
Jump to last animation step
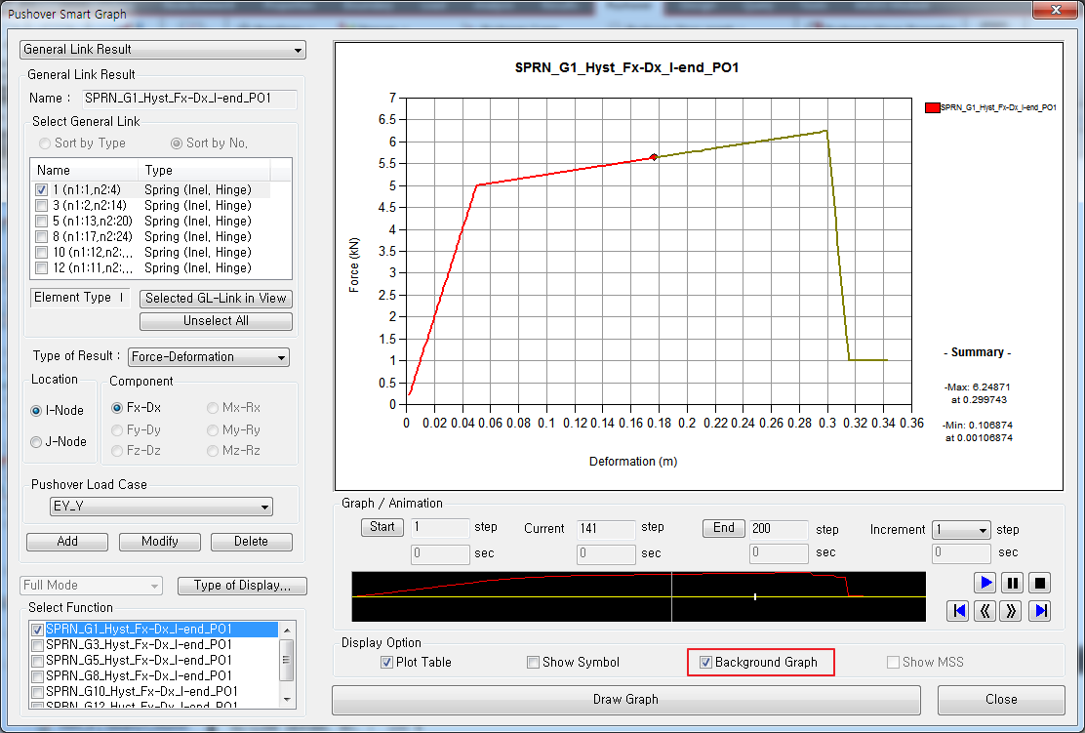pos(1040,611)
